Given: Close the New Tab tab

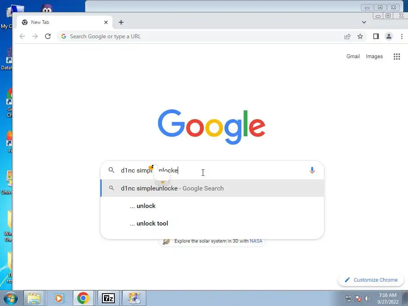Looking at the screenshot, I should point(106,22).
